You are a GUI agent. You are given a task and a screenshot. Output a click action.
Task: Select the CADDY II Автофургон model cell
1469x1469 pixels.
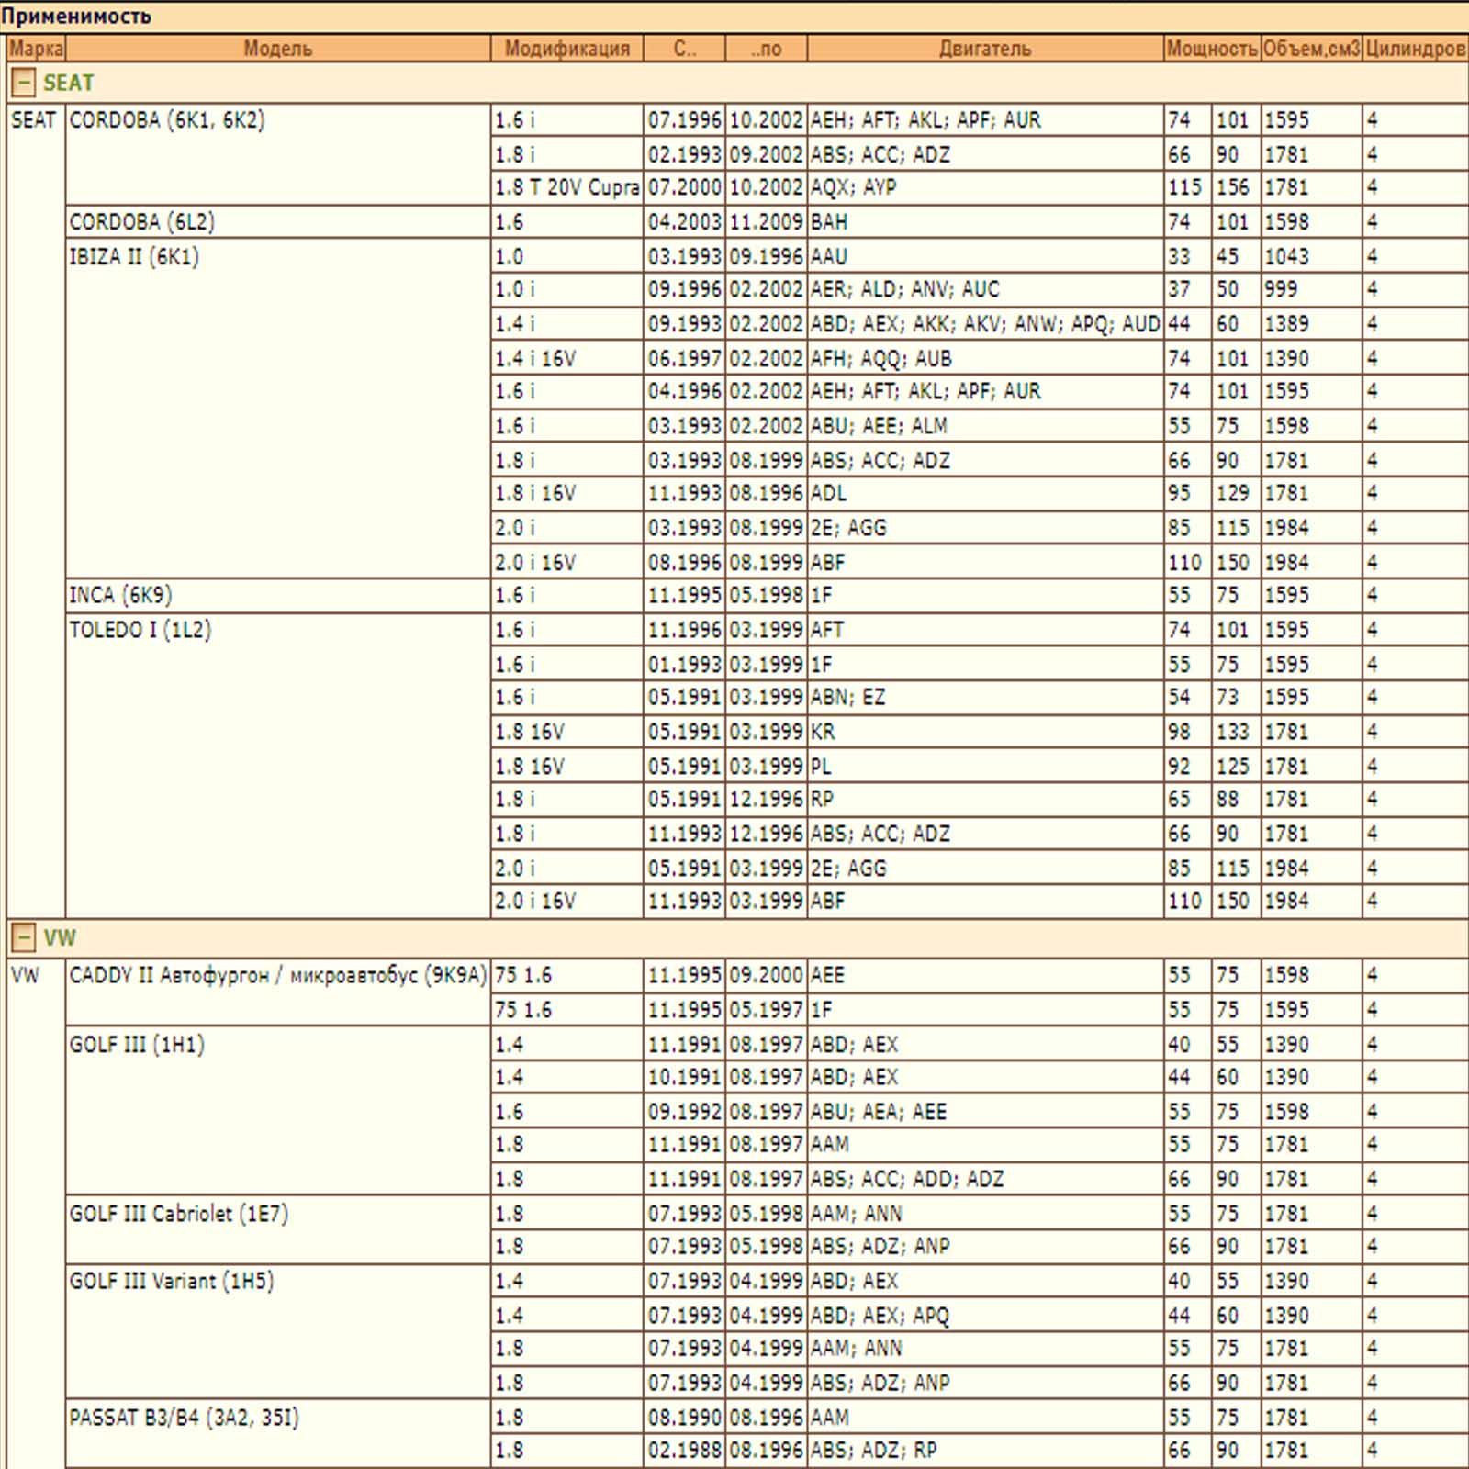(x=277, y=992)
